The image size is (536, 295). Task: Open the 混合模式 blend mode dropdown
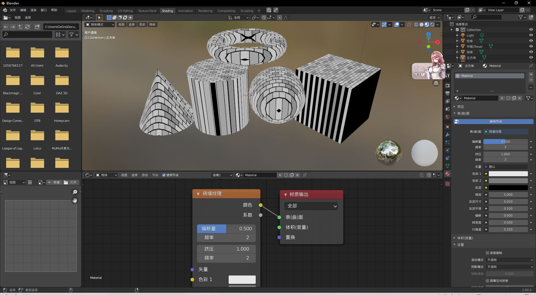(509, 260)
